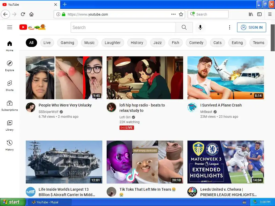Open the browser application menu
Image resolution: width=275 pixels, height=206 pixels.
270,14
